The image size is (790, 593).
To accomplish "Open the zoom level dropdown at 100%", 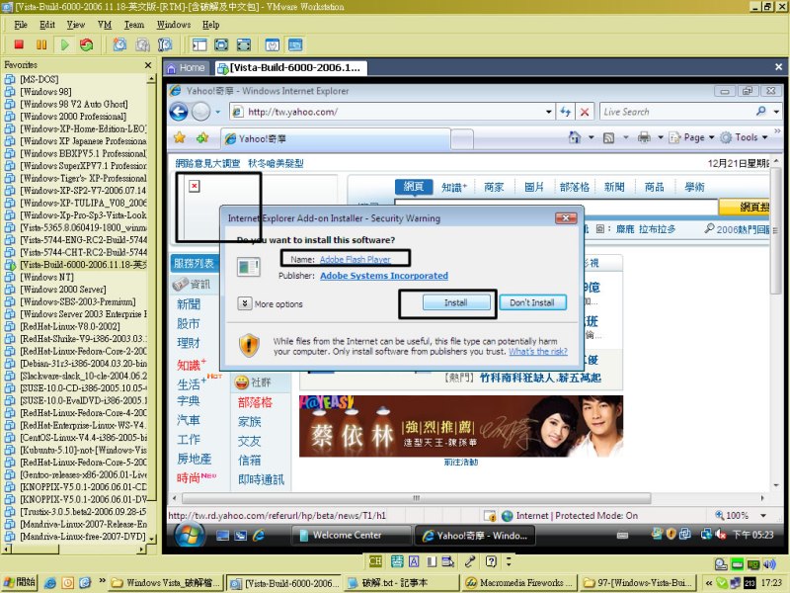I will pos(763,515).
